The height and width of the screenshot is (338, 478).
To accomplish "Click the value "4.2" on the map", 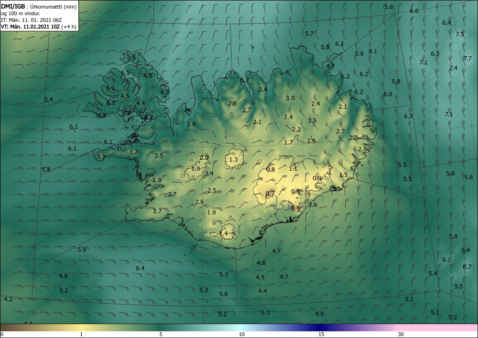I will pyautogui.click(x=8, y=299).
